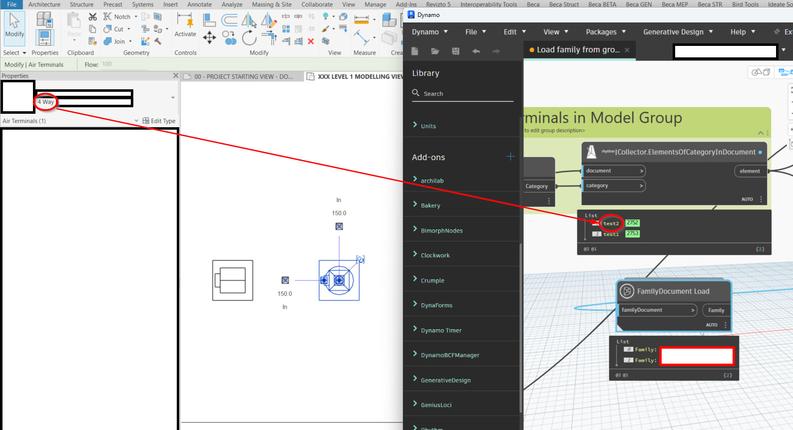Screen dimensions: 793x430
Task: Click the scissors Cut to Clipboard icon
Action: [92, 17]
